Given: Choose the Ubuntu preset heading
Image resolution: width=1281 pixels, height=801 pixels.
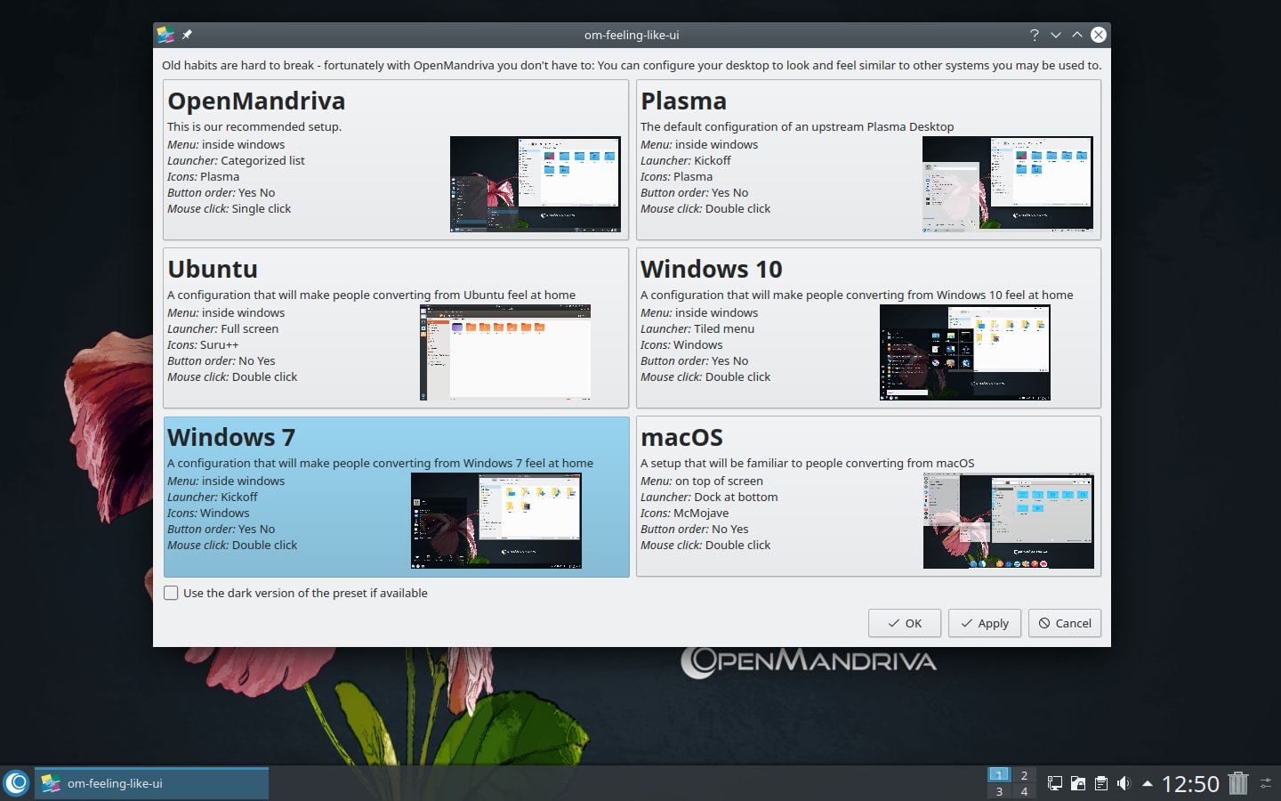Looking at the screenshot, I should pos(213,269).
